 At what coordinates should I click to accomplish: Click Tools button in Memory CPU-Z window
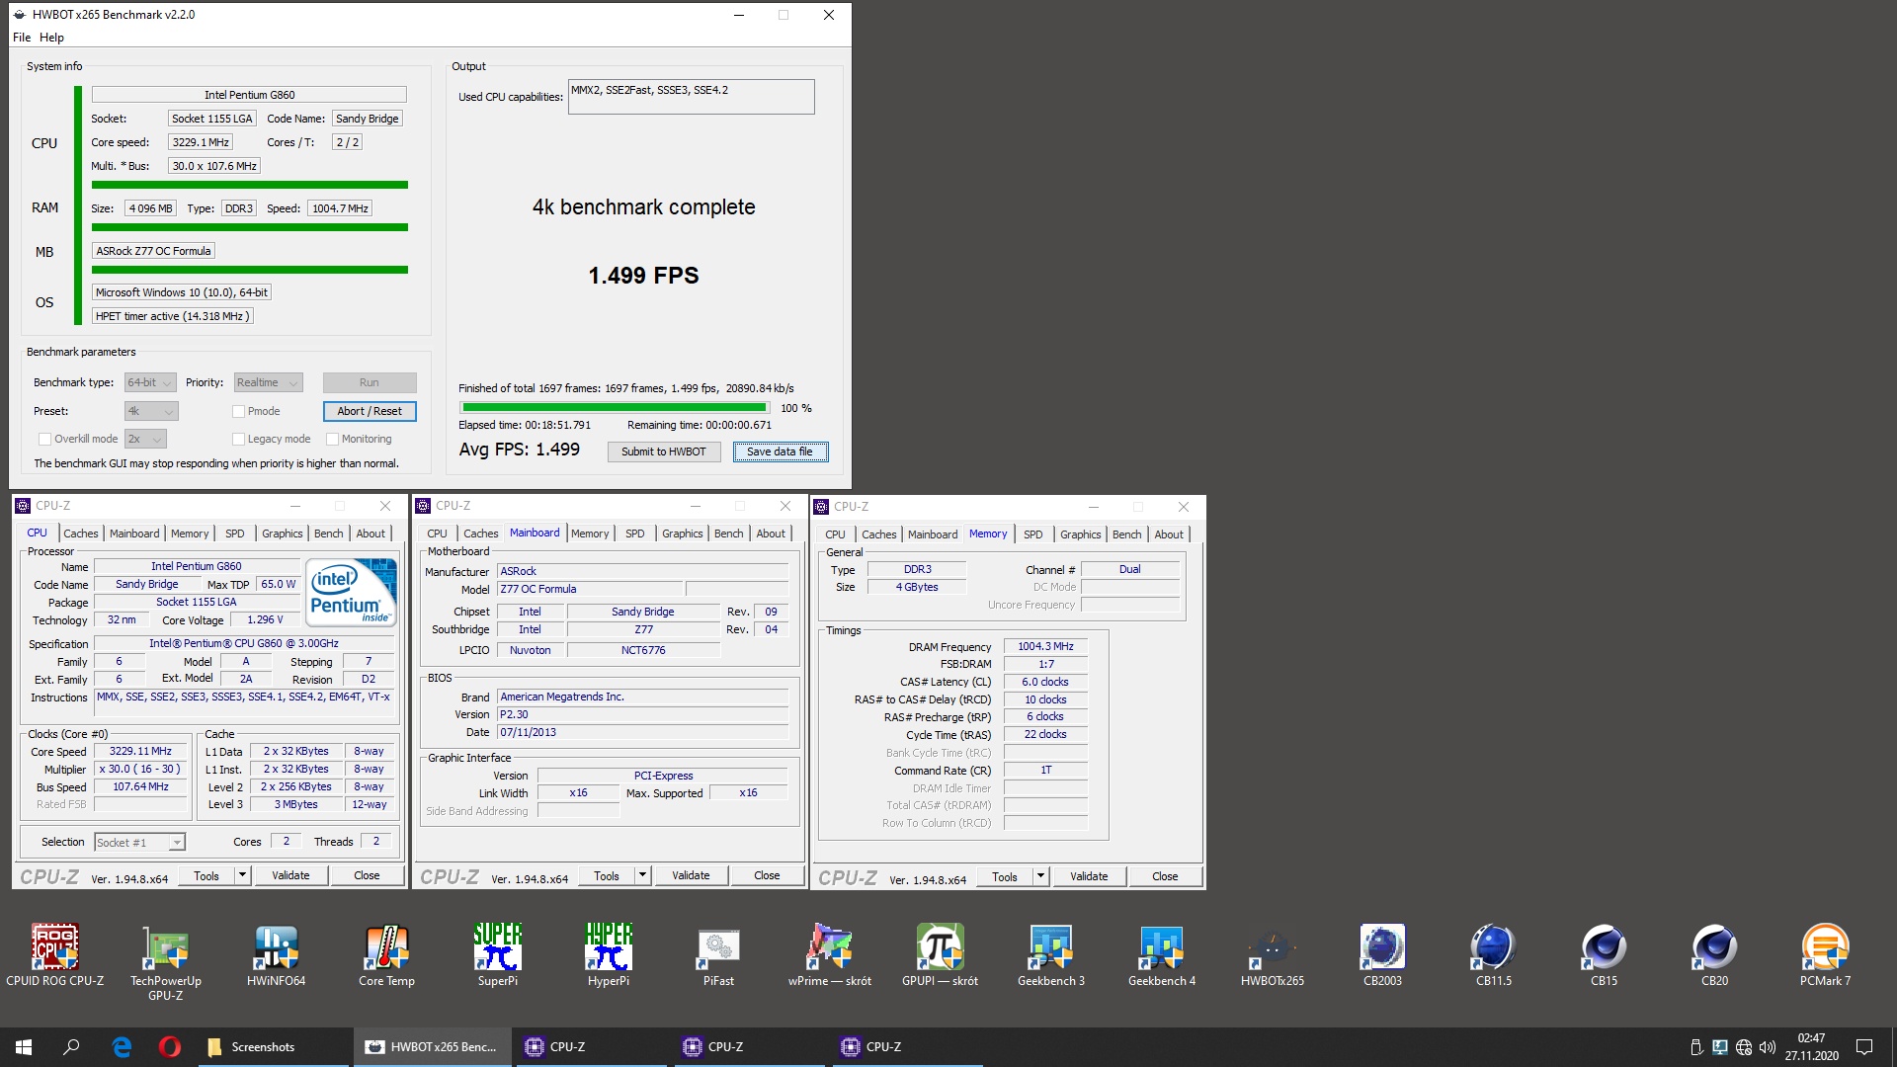[x=1005, y=876]
